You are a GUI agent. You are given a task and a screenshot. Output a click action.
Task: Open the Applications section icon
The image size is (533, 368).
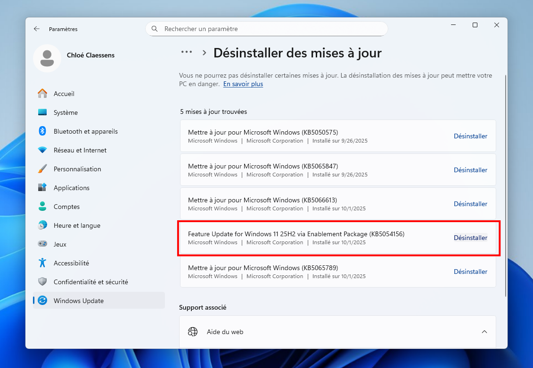click(42, 188)
